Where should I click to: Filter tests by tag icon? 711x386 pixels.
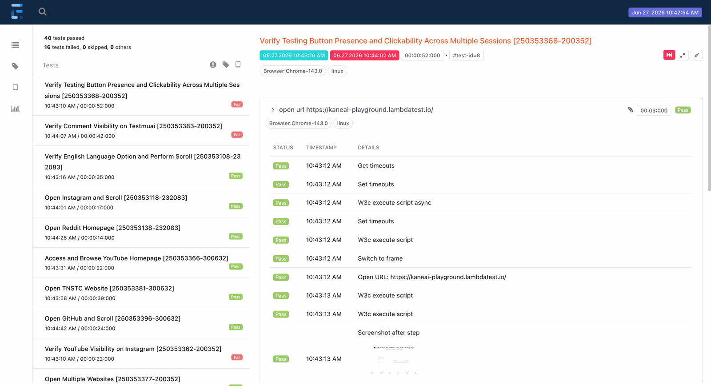226,65
